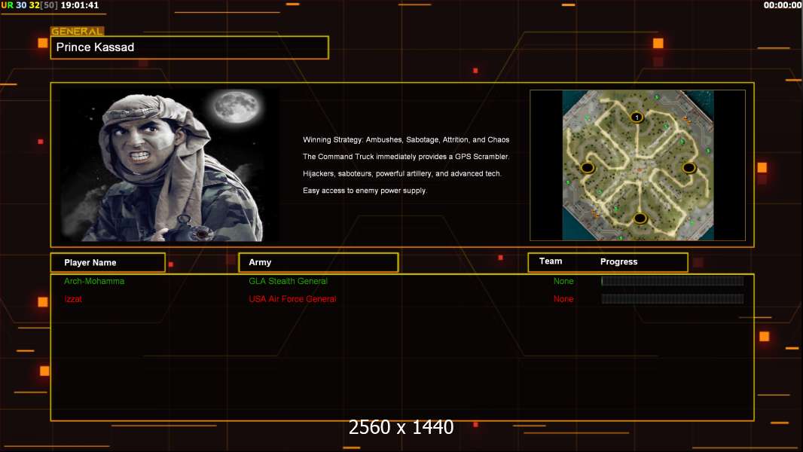Click the 19:01:41 clock overlay
This screenshot has width=803, height=452.
pos(79,5)
